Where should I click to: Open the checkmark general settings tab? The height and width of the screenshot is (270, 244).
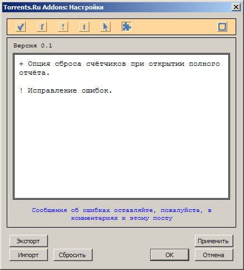click(x=21, y=27)
